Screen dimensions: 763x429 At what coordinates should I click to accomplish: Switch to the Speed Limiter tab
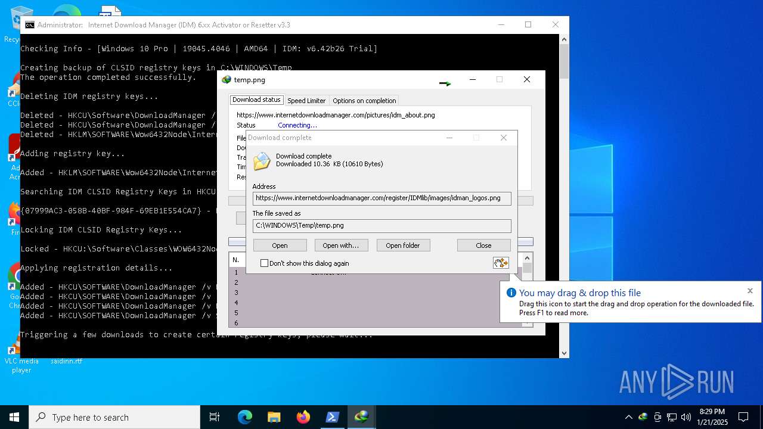pos(306,101)
